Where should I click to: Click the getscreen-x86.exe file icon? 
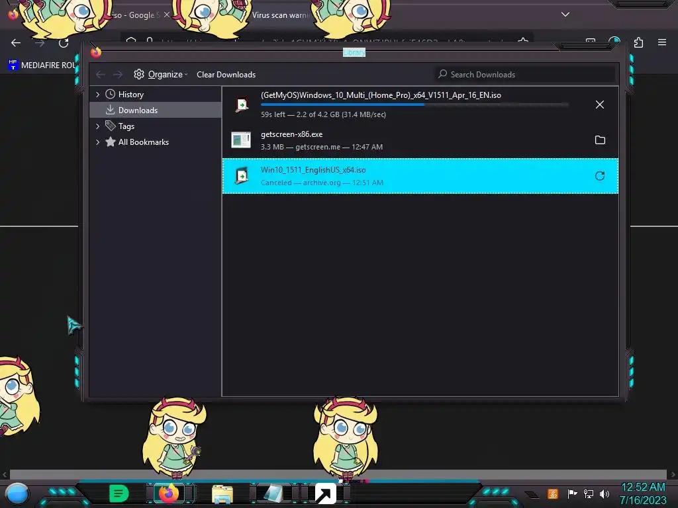click(x=241, y=140)
